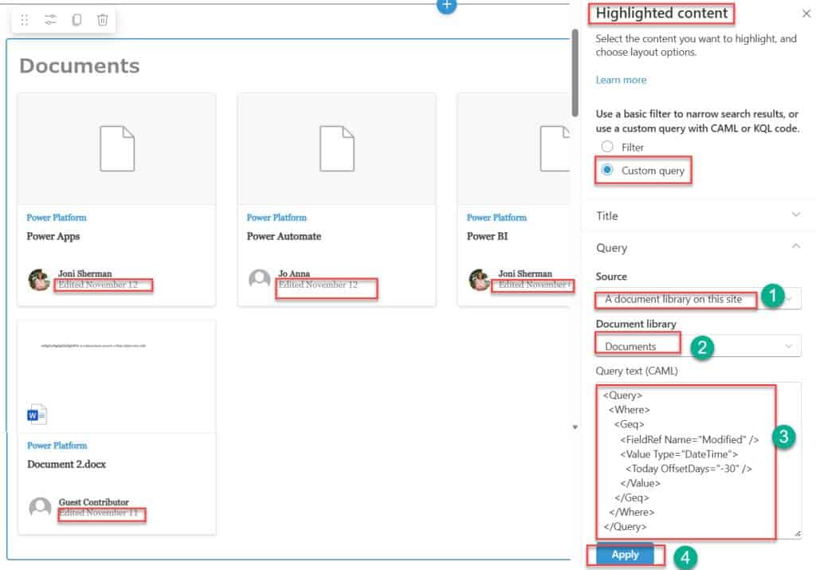Select the Custom query radio button
Image resolution: width=816 pixels, height=570 pixels.
[606, 170]
